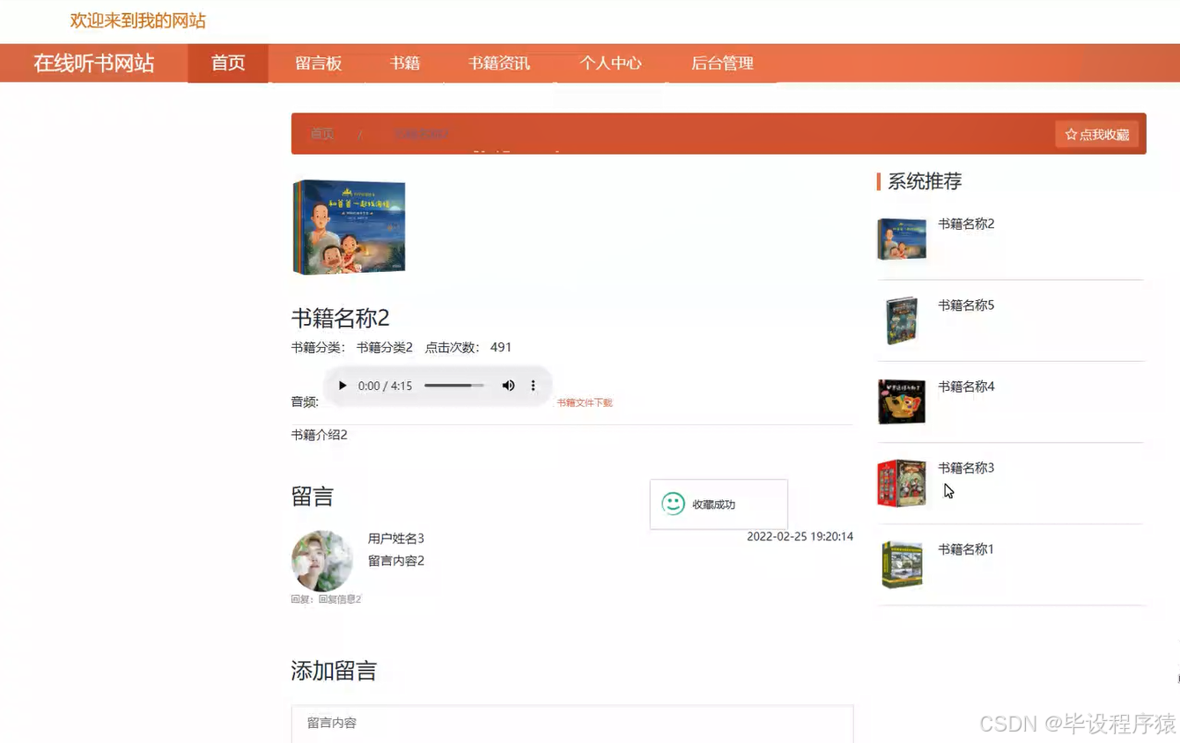Click the 书籍分类2 category value
Image resolution: width=1180 pixels, height=743 pixels.
tap(385, 347)
